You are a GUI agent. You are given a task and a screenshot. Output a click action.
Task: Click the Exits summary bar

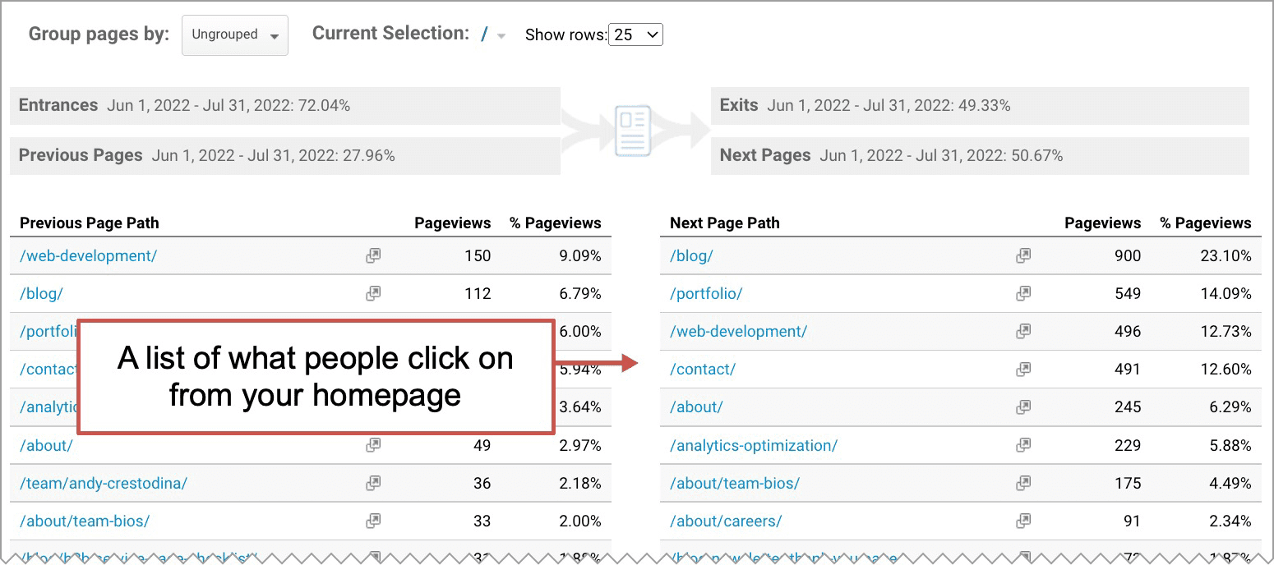click(x=980, y=106)
